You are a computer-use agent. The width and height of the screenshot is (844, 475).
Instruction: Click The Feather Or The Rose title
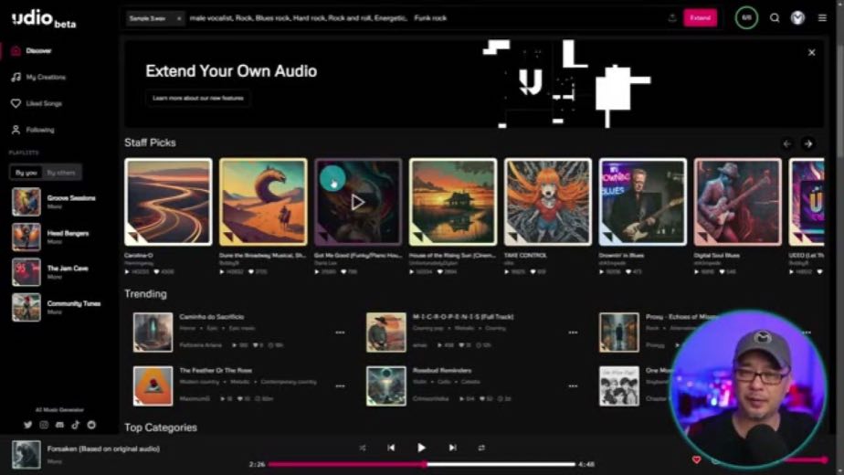click(216, 371)
